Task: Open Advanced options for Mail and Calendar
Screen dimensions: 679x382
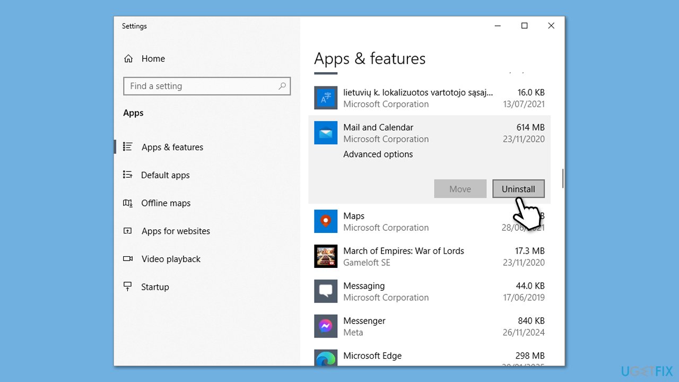Action: 378,154
